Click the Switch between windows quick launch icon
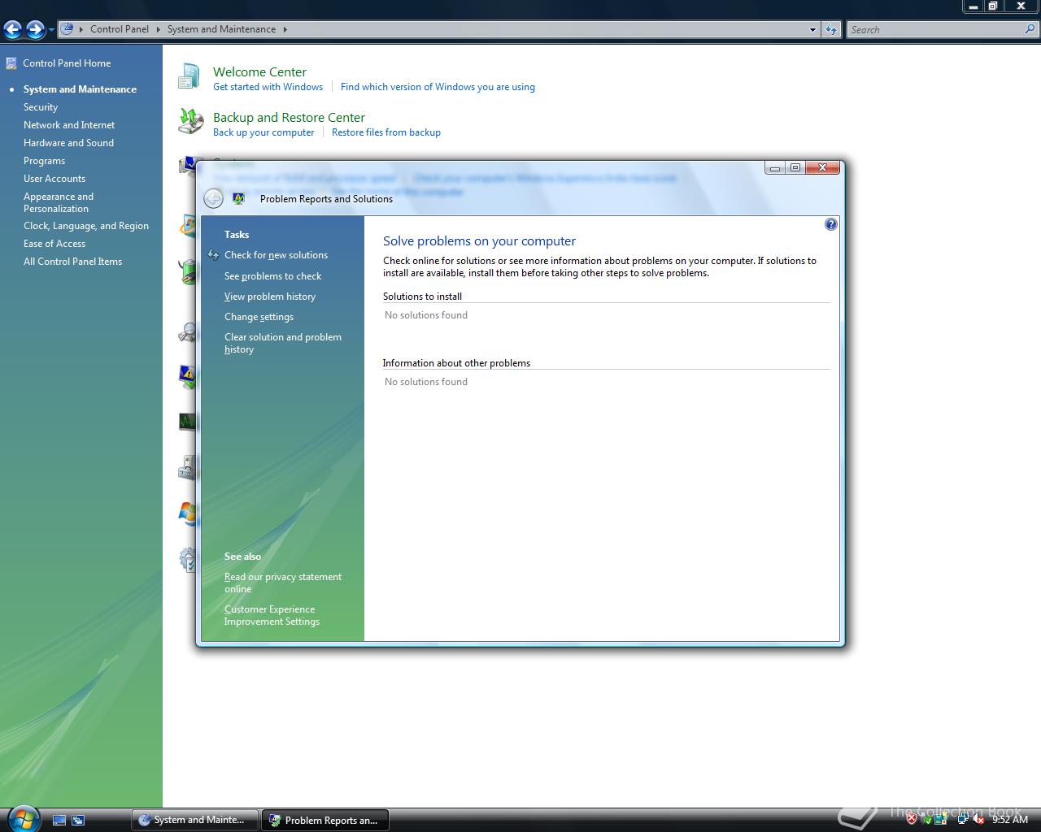Viewport: 1041px width, 832px height. point(78,821)
